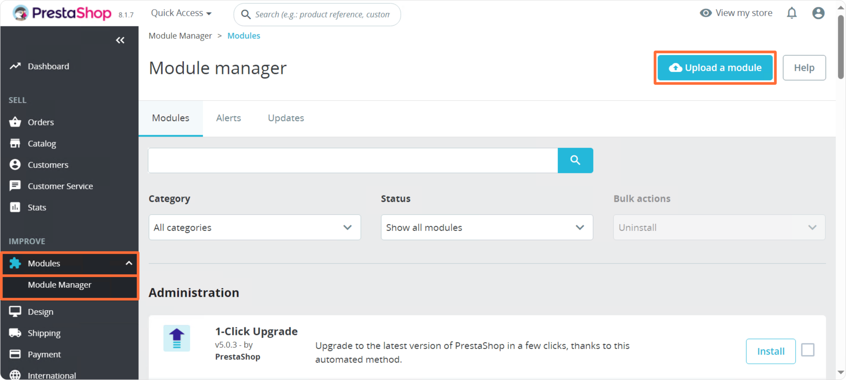Open the notifications bell icon
846x380 pixels.
tap(792, 13)
